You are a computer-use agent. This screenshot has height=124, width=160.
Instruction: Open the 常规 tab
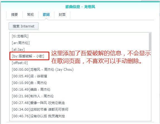(30, 15)
